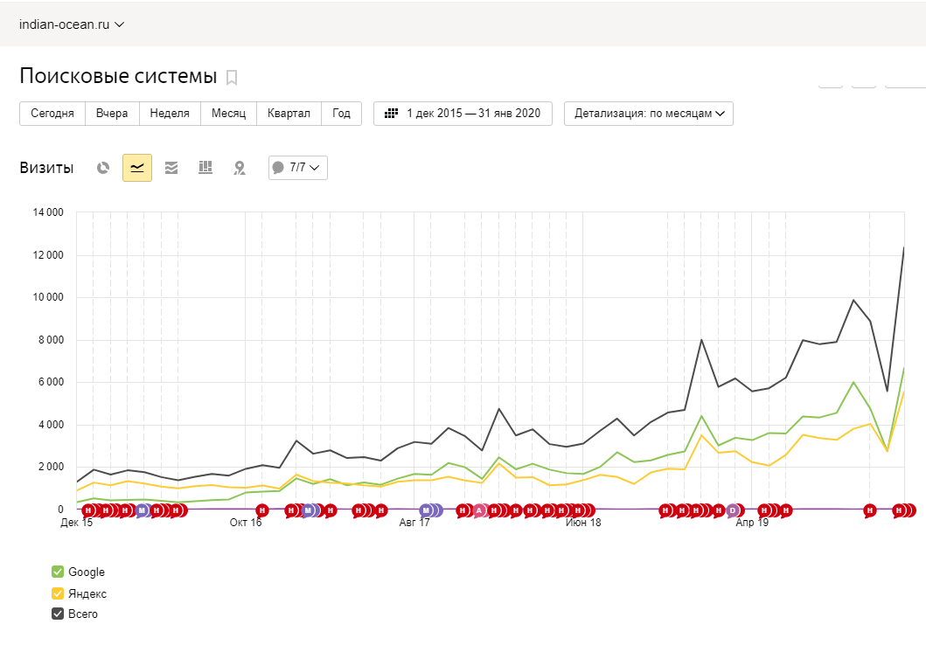The image size is (926, 652).
Task: Click the H annotation marker just right of Окт 16
Action: (262, 510)
